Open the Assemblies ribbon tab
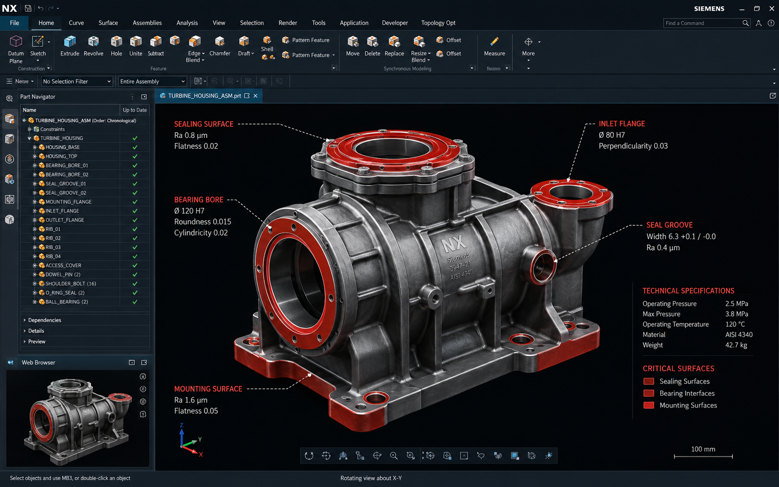Screen dimensions: 779x487 click(x=147, y=23)
